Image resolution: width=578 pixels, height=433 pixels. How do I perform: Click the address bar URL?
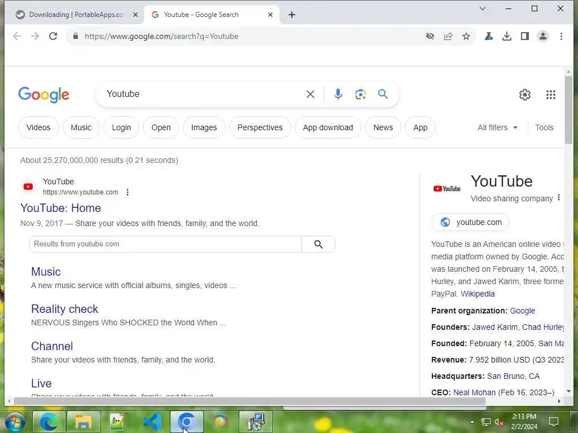pyautogui.click(x=161, y=36)
